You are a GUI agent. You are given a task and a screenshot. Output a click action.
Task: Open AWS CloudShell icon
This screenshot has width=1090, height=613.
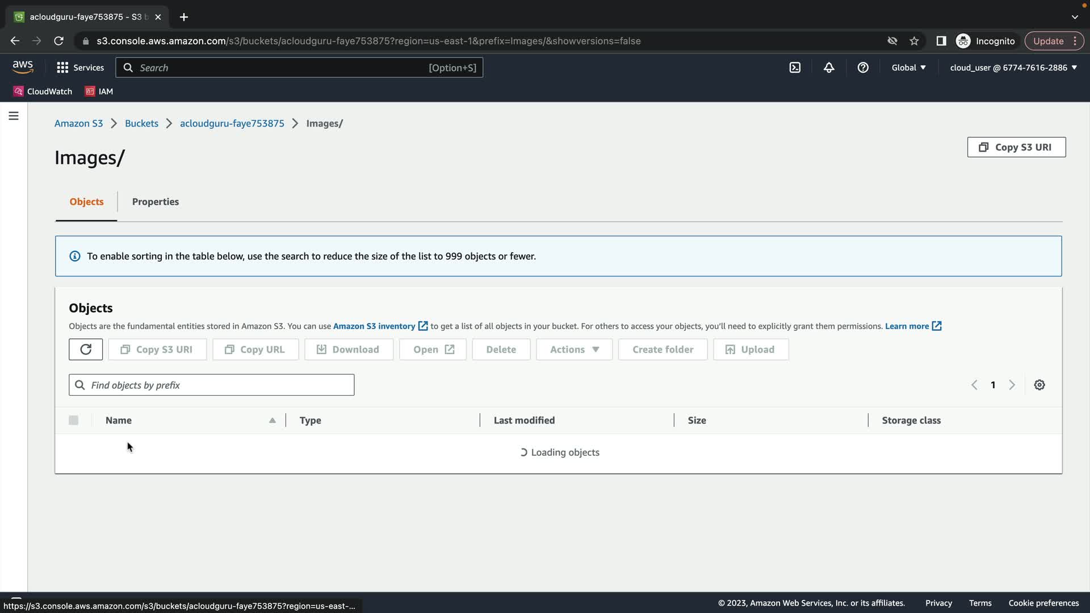(795, 68)
